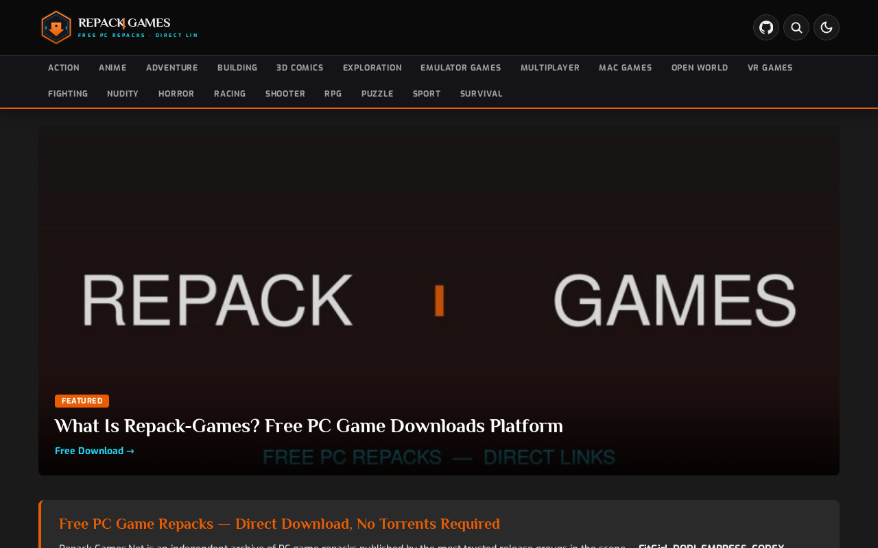Image resolution: width=878 pixels, height=548 pixels.
Task: Open the Building category
Action: coord(237,68)
